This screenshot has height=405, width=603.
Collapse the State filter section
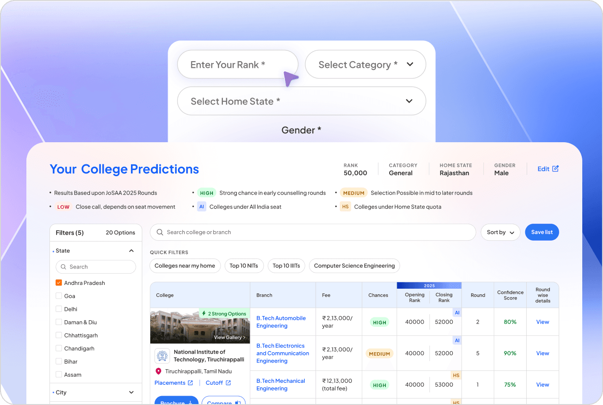pyautogui.click(x=131, y=251)
